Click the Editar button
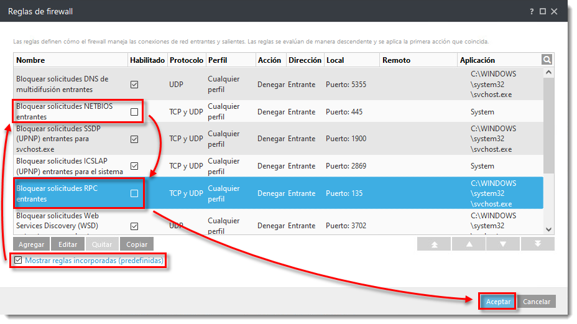This screenshot has width=577, height=324. coord(68,244)
